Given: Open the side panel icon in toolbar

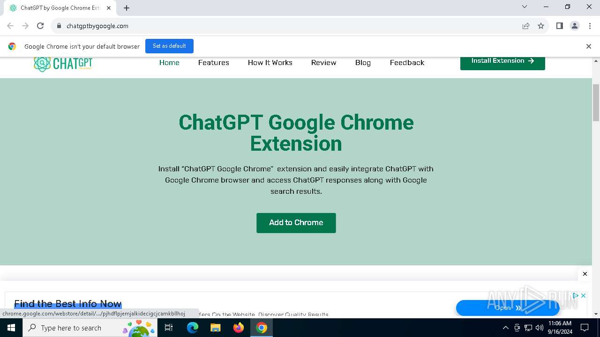Looking at the screenshot, I should click(560, 26).
